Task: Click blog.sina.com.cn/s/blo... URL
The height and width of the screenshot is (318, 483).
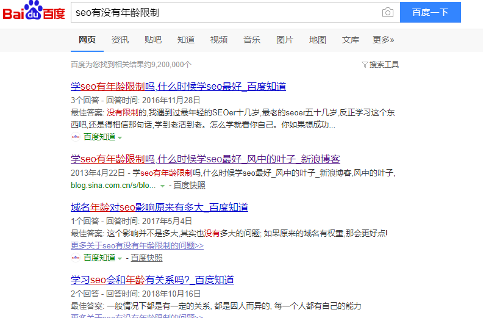Action: coord(113,186)
